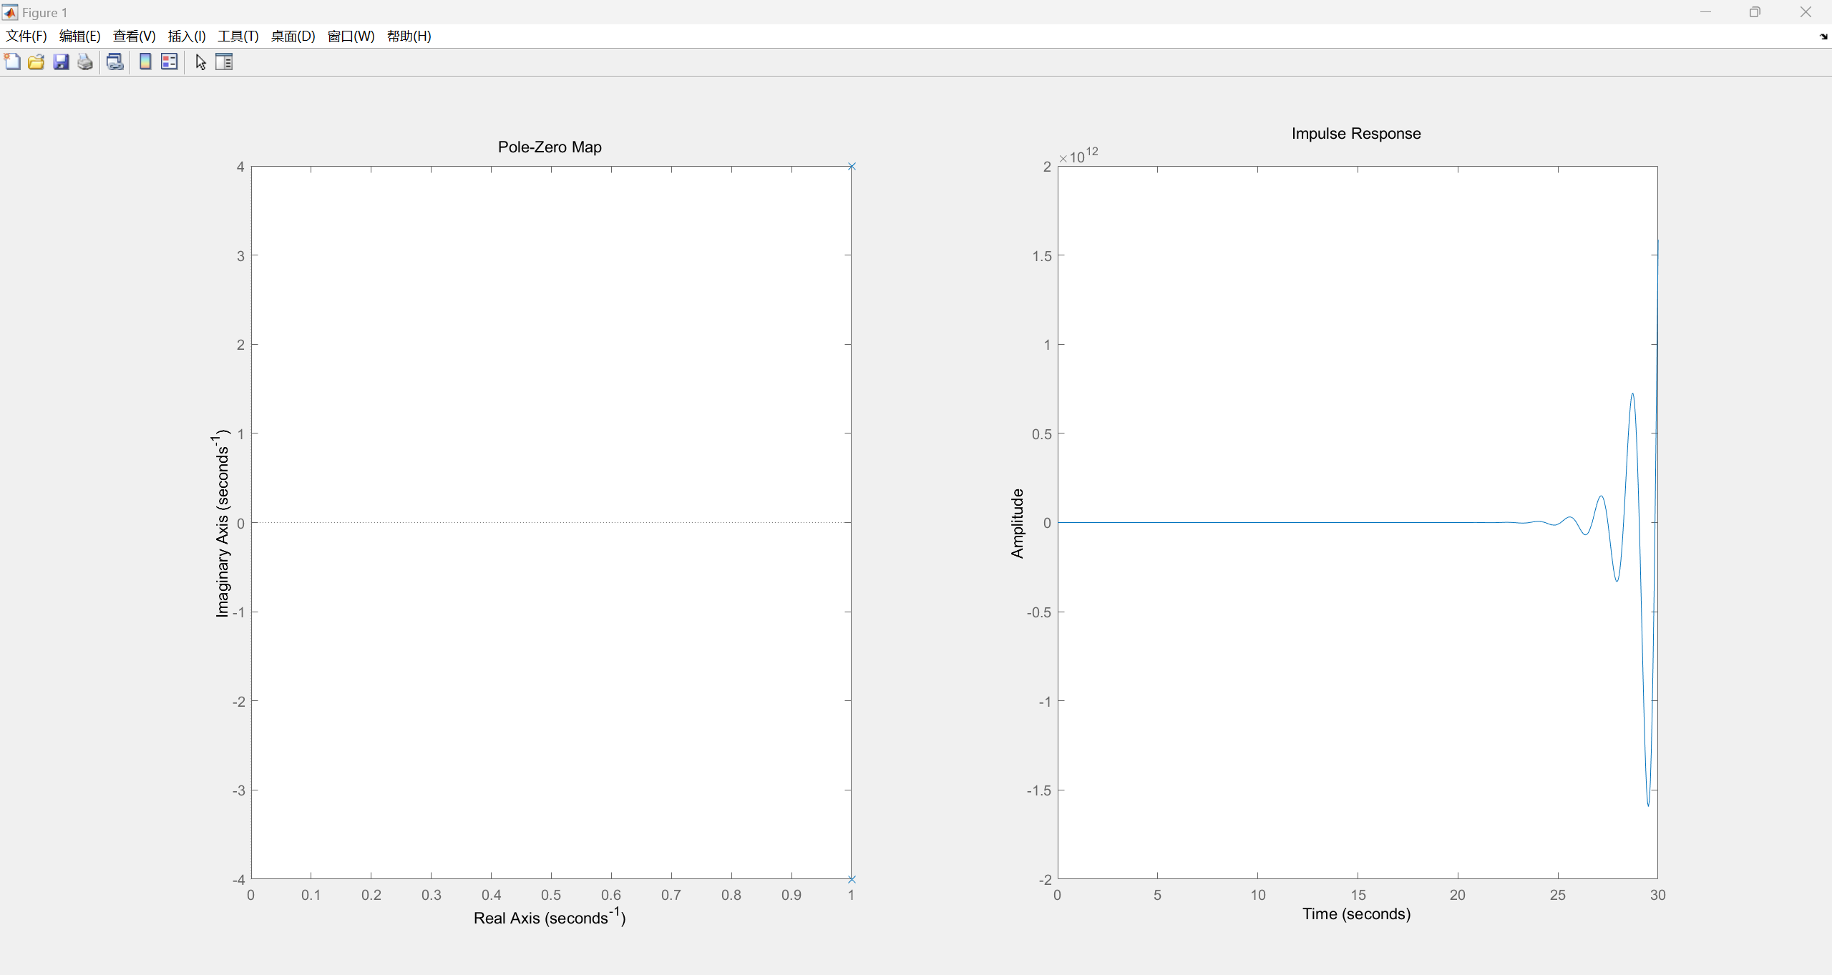Click the Link Plot toolbar icon
This screenshot has width=1832, height=975.
(x=114, y=62)
